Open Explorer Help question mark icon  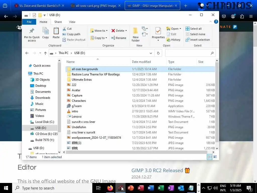[x=216, y=22]
